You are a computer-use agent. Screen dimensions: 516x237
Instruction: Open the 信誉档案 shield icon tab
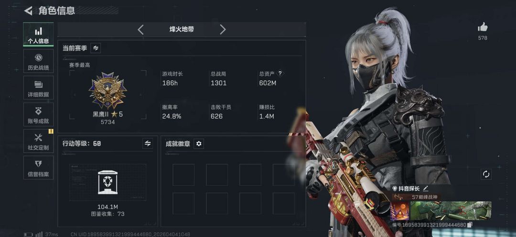coord(39,167)
